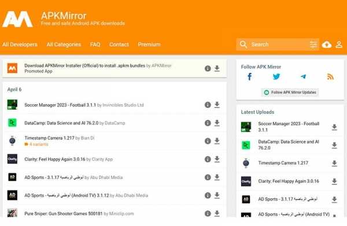
Task: Download AD Sports 3.1.17 in Latest Uploads
Action: click(x=334, y=199)
